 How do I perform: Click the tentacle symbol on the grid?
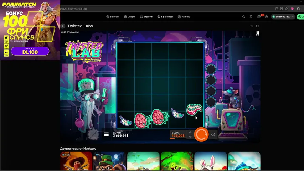[x=194, y=109]
